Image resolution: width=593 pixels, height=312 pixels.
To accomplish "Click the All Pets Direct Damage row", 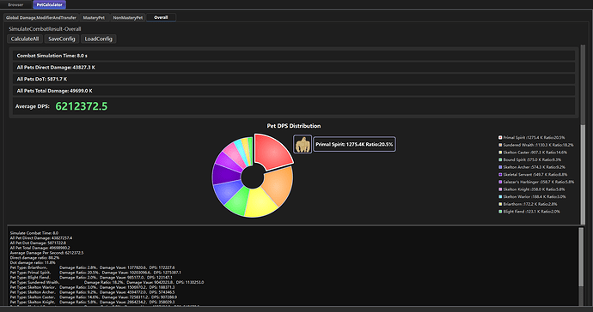I will coord(294,67).
